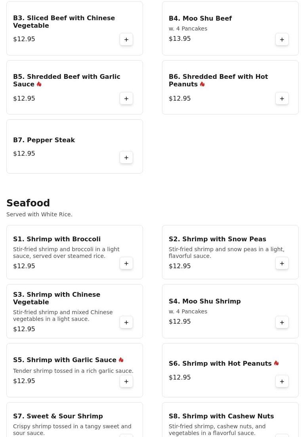Add S3 Shrimp with Chinese Vegetable

coord(126,323)
